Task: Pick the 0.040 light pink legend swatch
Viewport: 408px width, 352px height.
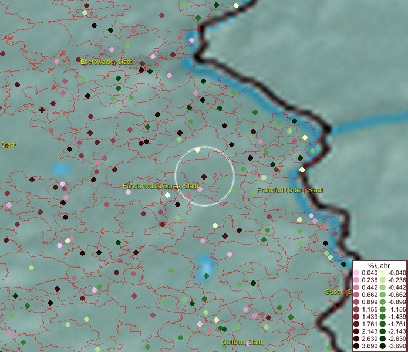Action: pyautogui.click(x=357, y=273)
